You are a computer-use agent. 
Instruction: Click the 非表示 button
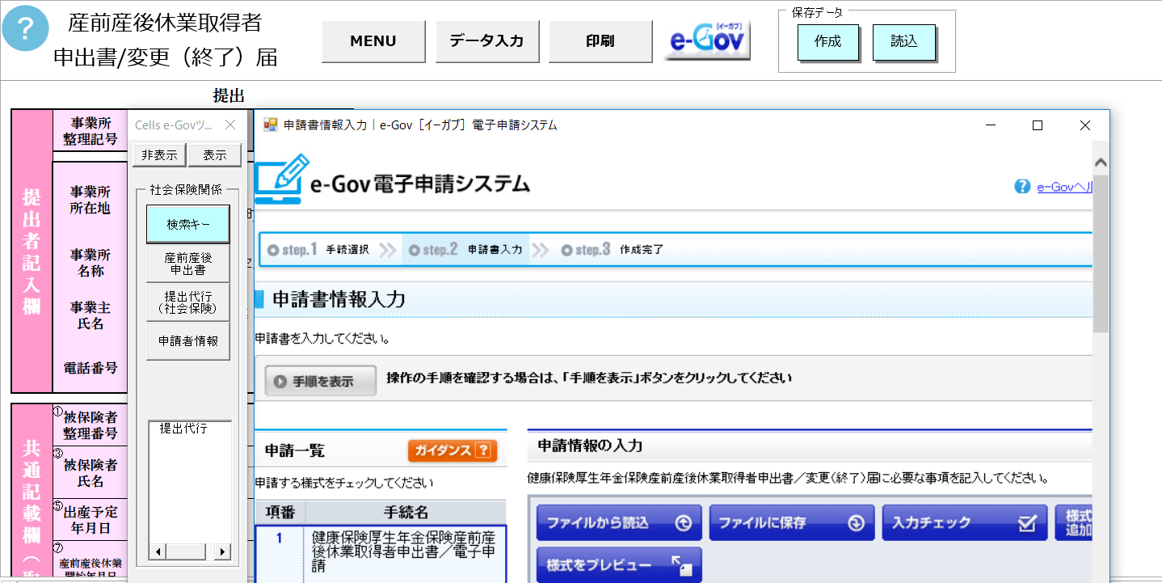(159, 155)
